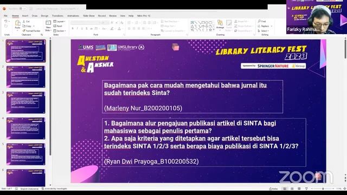Viewport: 347px width, 195px height.
Task: Click the English (Indonesia) language indicator
Action: 29,188
